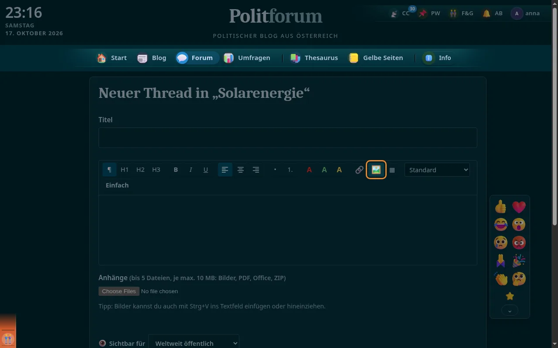Apply heading H1 style
This screenshot has height=348, width=558.
125,170
